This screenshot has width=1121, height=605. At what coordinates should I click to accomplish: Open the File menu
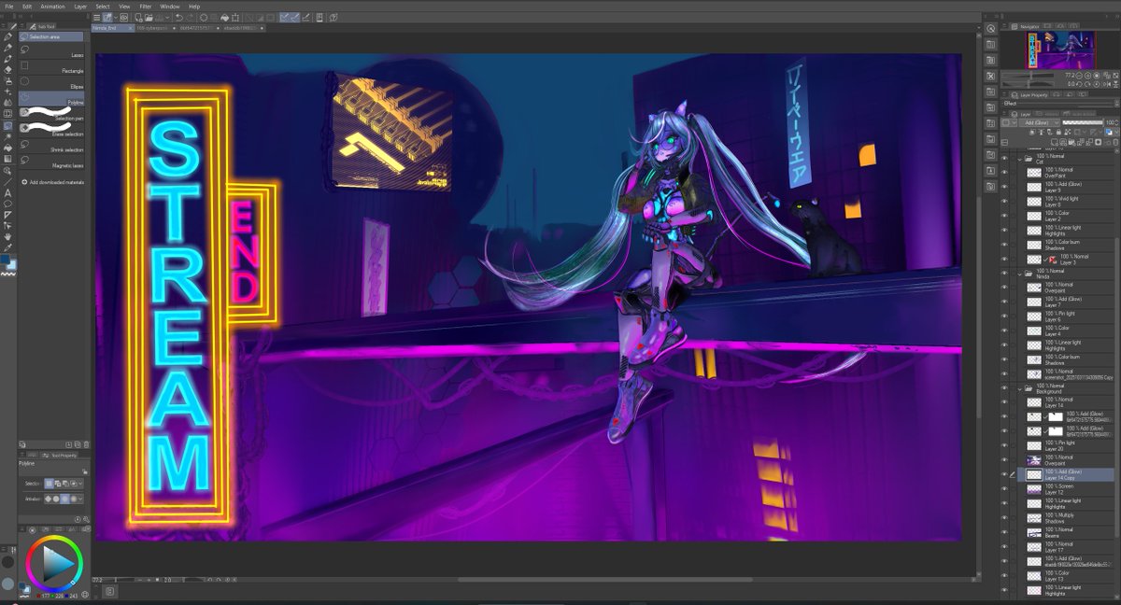click(x=8, y=6)
